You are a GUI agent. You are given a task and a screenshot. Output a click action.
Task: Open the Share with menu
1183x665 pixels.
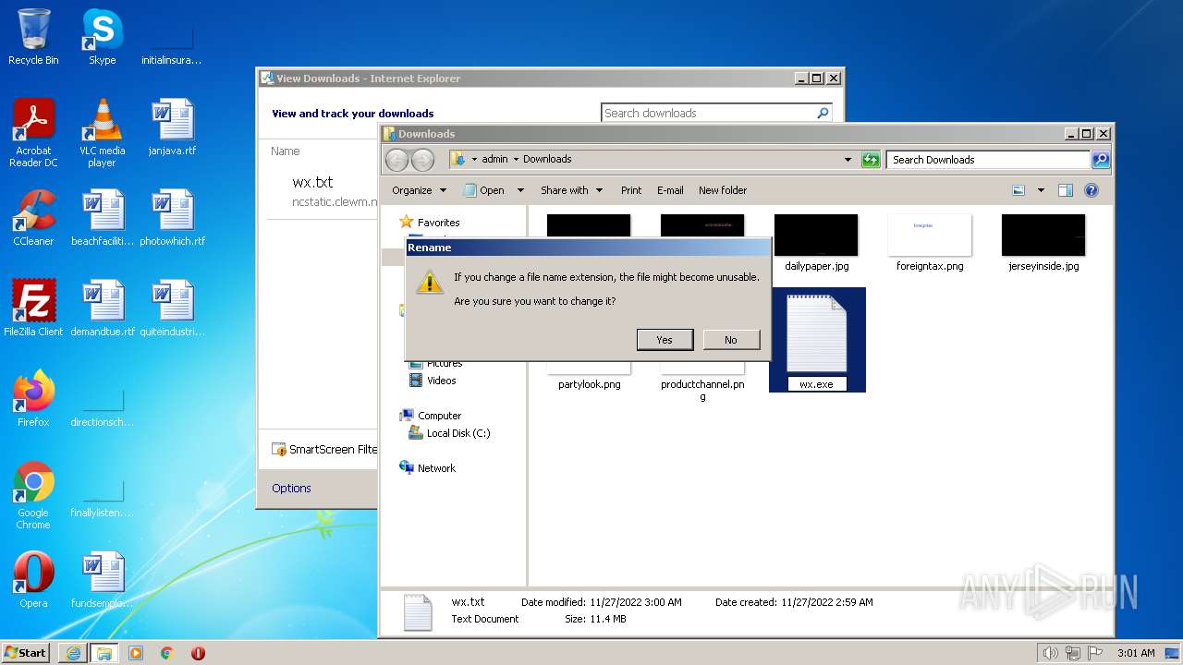[x=571, y=190]
